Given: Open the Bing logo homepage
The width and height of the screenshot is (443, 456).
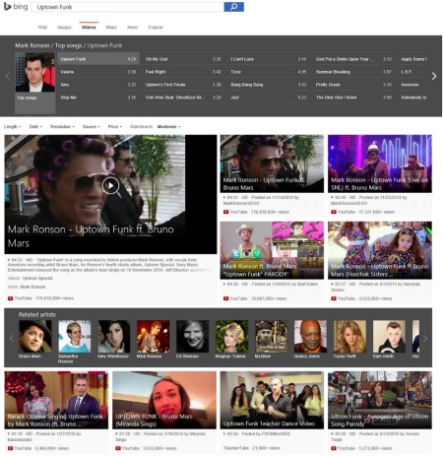Looking at the screenshot, I should pos(16,7).
